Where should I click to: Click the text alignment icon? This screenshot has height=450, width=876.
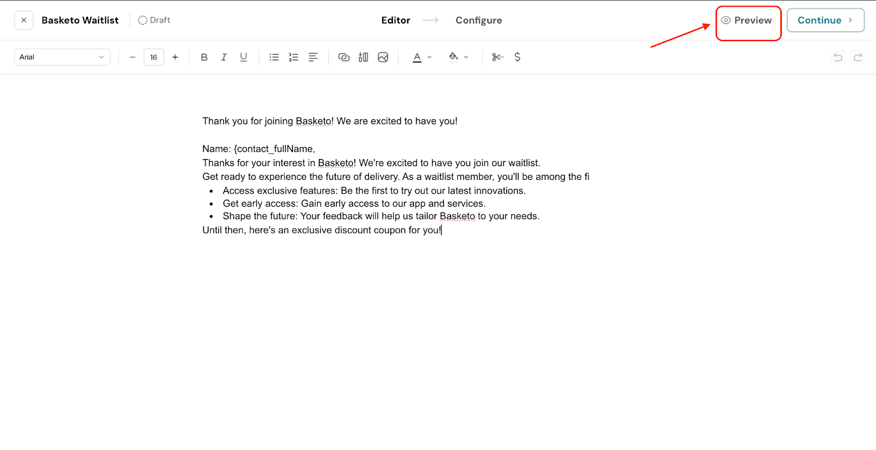click(x=313, y=57)
